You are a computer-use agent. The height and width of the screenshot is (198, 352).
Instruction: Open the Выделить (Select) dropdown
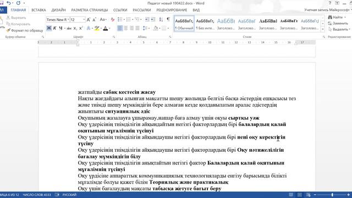click(339, 29)
